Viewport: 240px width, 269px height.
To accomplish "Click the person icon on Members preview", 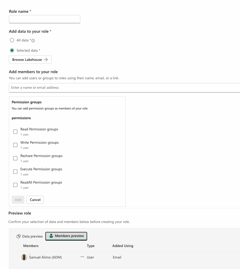I will tap(51, 236).
